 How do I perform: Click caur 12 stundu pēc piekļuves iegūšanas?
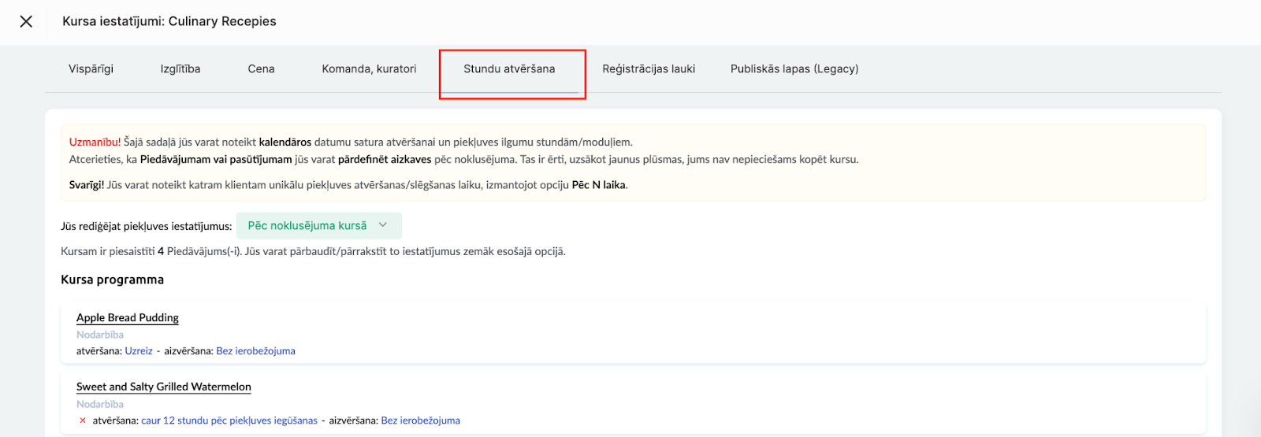pyautogui.click(x=229, y=420)
